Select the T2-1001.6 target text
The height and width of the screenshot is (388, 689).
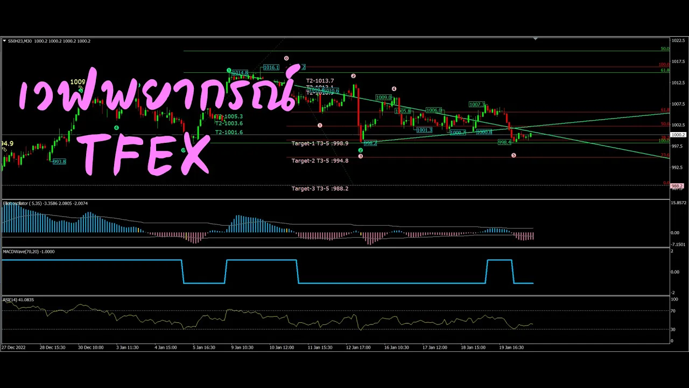tap(229, 132)
